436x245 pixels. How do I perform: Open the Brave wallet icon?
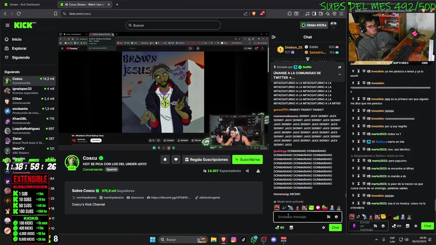(321, 14)
